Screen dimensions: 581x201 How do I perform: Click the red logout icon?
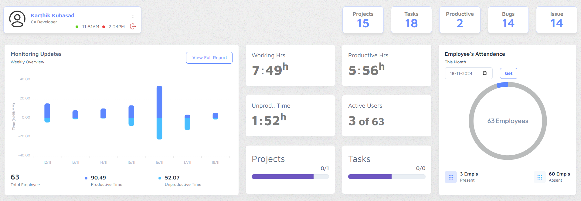coord(133,27)
